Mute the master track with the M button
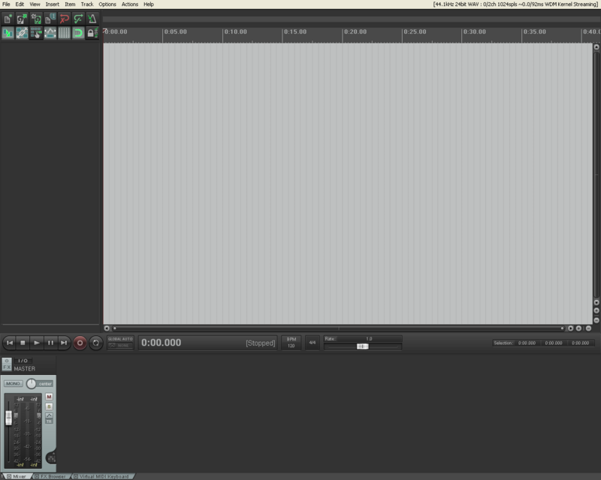 50,396
